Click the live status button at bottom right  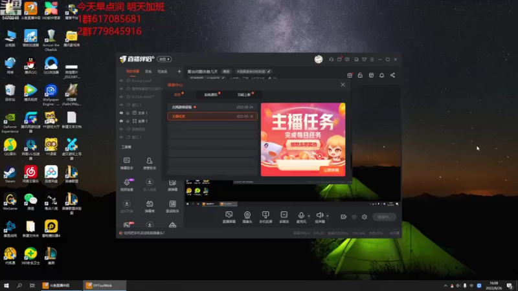pos(384,217)
